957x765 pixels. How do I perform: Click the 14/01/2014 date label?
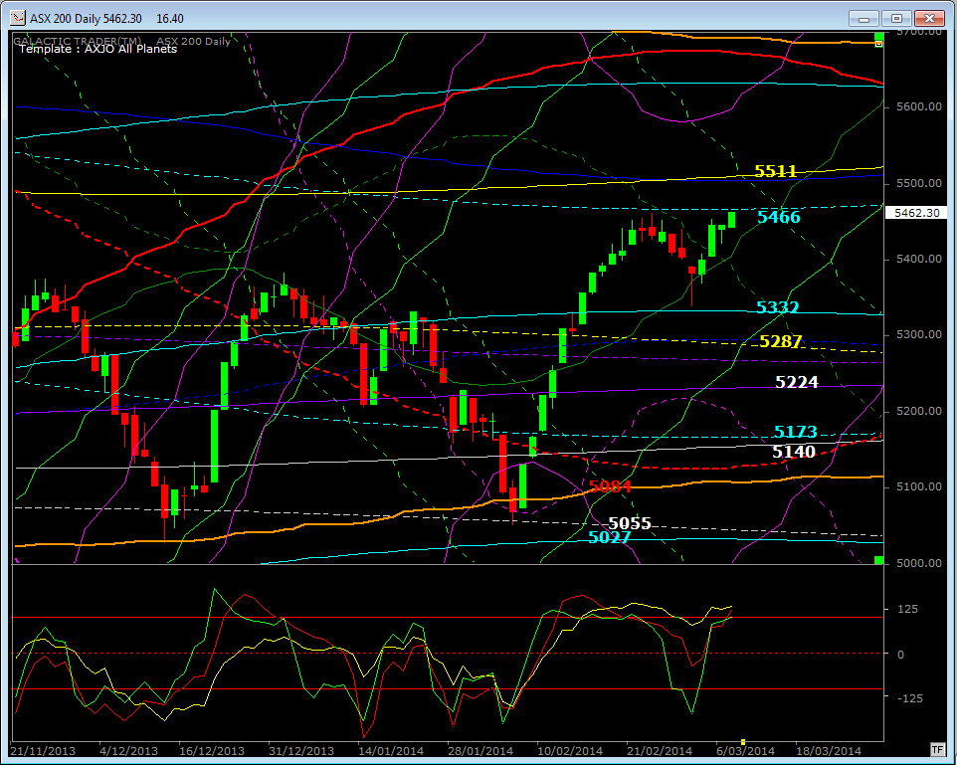coord(391,751)
